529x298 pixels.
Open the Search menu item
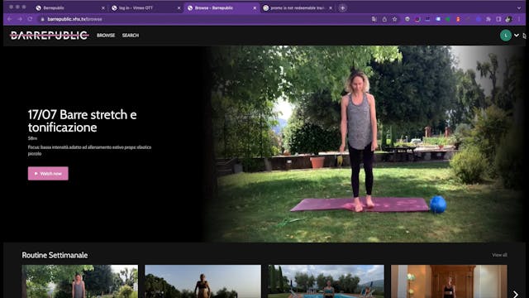pos(131,35)
